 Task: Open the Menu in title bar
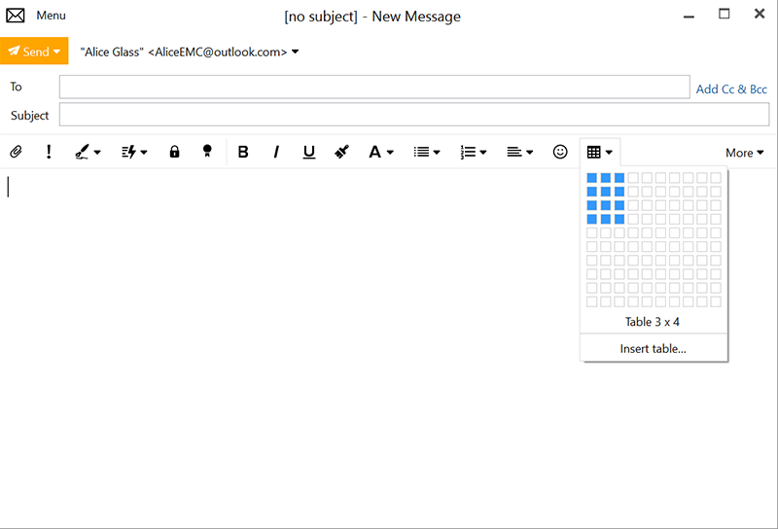[52, 16]
